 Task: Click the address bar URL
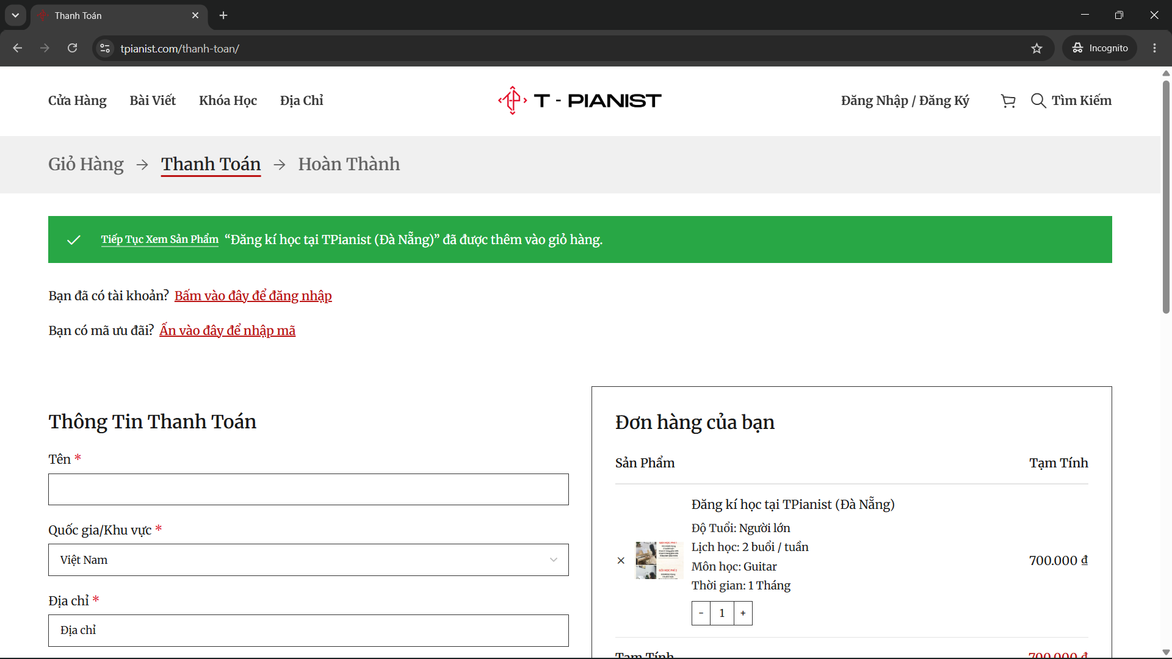click(x=179, y=48)
